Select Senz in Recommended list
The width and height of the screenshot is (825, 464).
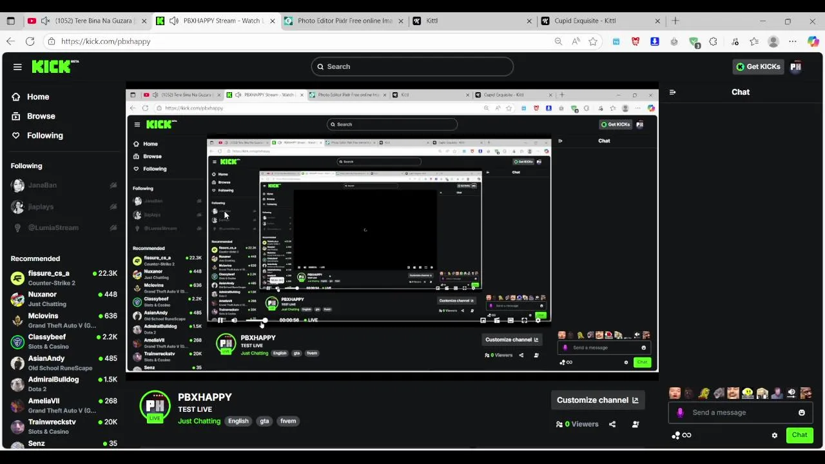coord(64,443)
